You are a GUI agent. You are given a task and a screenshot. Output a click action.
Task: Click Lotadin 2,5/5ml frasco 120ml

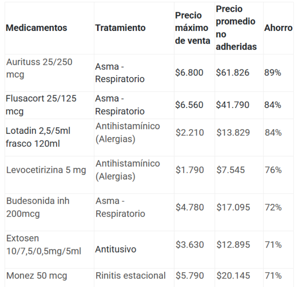[x=38, y=137]
